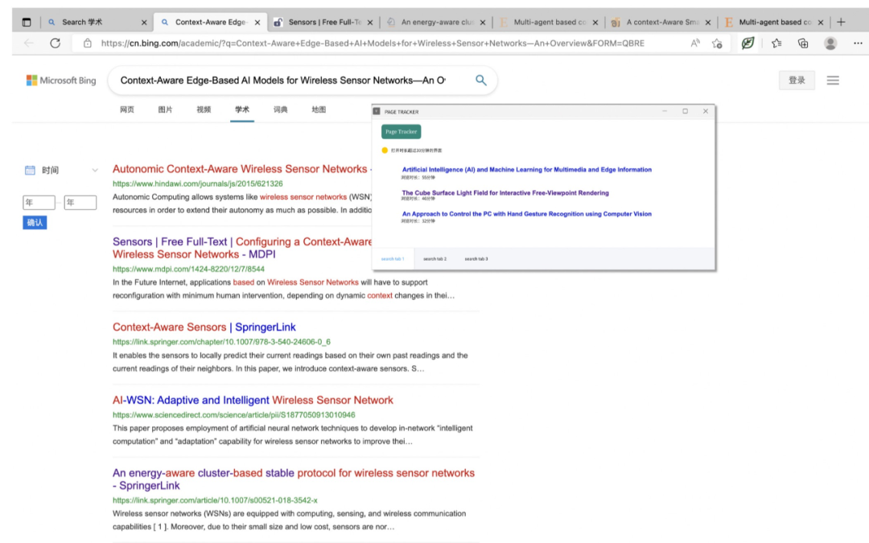The image size is (869, 543).
Task: Close the 'Search 学术' tab
Action: (144, 23)
